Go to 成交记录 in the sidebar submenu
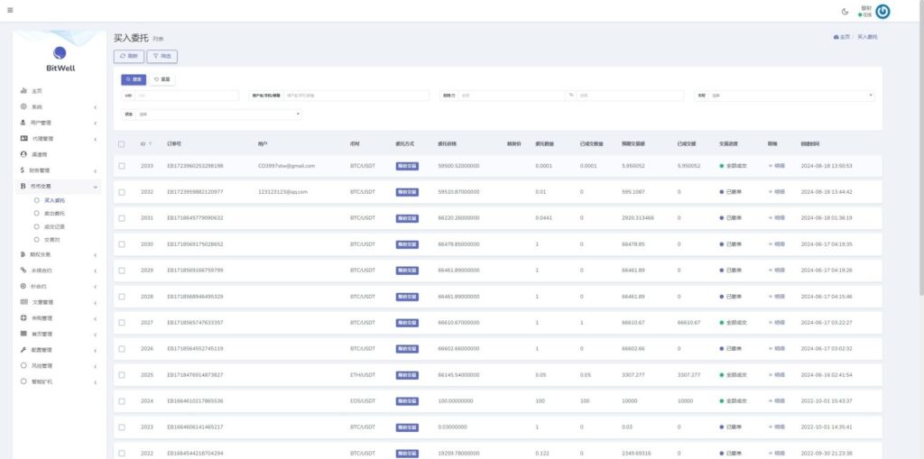The width and height of the screenshot is (924, 459). pyautogui.click(x=54, y=226)
